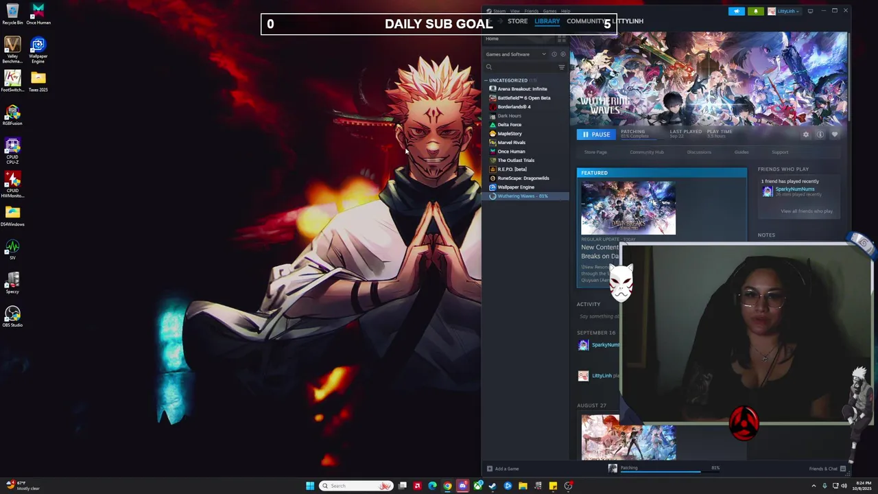Viewport: 878px width, 494px height.
Task: Open the SIV desktop shortcut
Action: (x=12, y=250)
